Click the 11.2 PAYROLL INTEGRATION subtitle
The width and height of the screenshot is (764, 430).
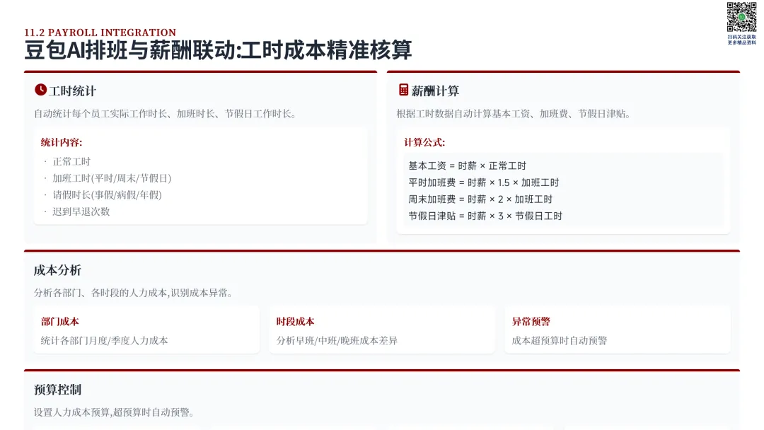click(x=100, y=33)
